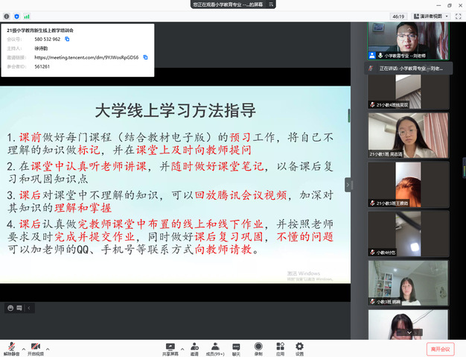This screenshot has height=357, width=466.
Task: Click 离开会议 leave meeting button
Action: pyautogui.click(x=440, y=348)
